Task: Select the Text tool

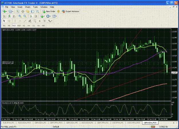Action: pyautogui.click(x=40, y=21)
